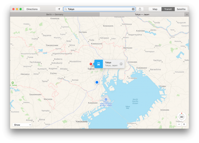Screen dimensions: 199x143
Task: Click the Kawasaki city label
Action: (93, 103)
